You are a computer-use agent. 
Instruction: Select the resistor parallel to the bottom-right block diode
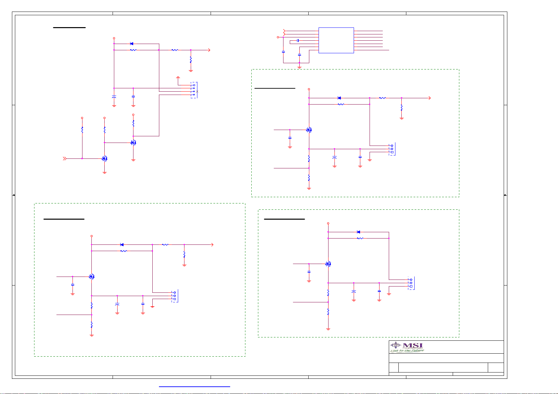click(x=360, y=238)
